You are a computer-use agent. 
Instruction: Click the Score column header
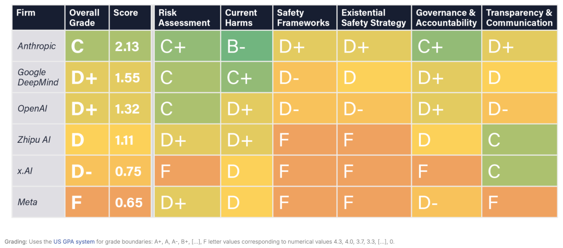130,18
